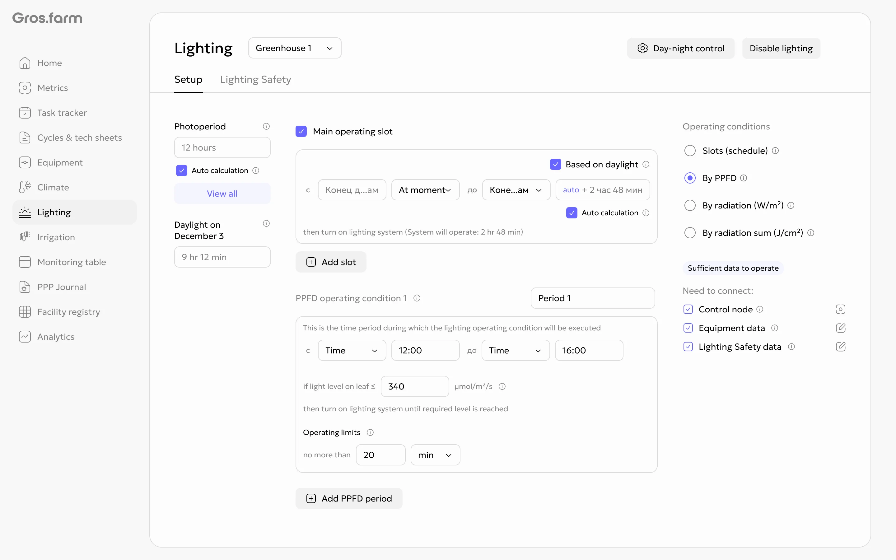Click the View all button

click(222, 193)
